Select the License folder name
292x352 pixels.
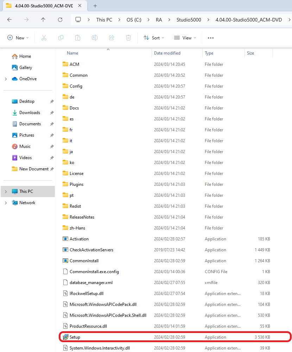tap(77, 174)
